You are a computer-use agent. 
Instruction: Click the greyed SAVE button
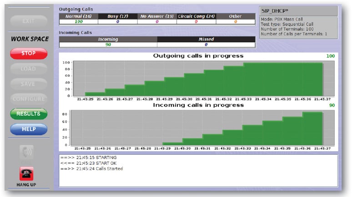(x=29, y=84)
